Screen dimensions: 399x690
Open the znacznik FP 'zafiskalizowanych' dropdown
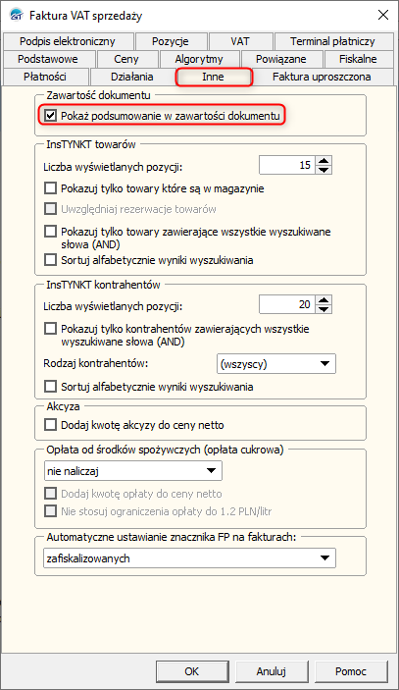pos(189,557)
